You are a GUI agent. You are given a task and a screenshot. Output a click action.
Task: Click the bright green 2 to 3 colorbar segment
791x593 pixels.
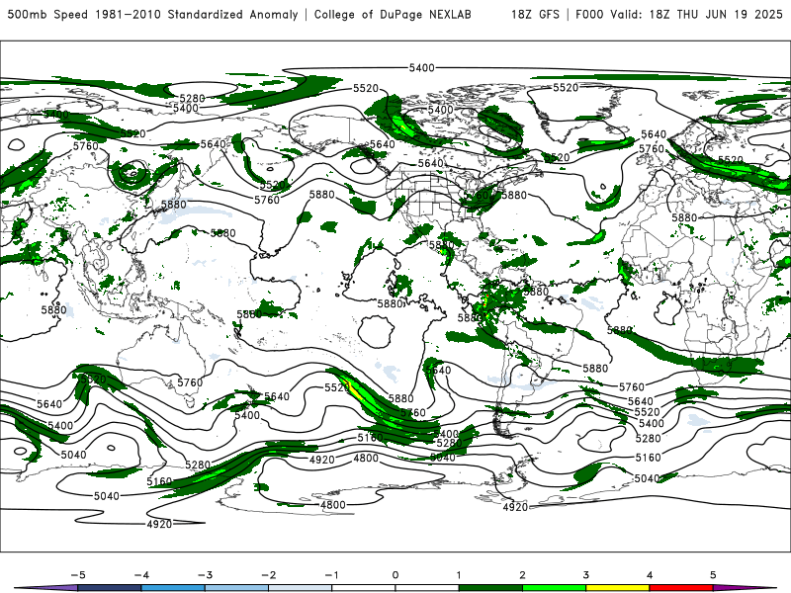click(x=554, y=588)
